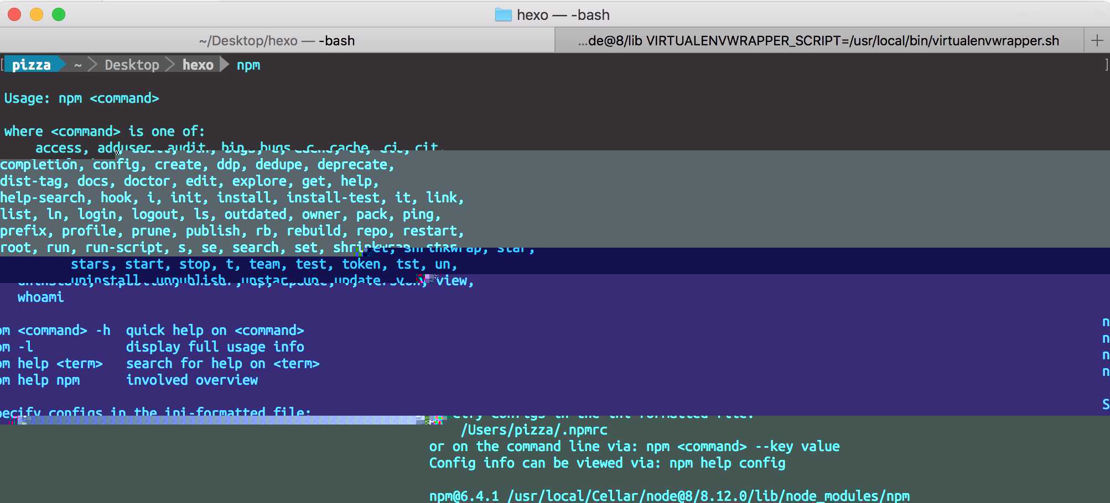Click 'dist-tag,' in the command list

pos(34,181)
